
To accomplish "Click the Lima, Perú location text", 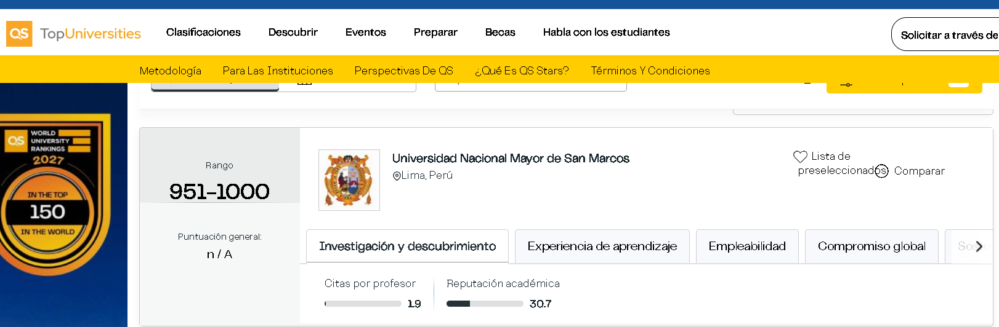I will click(x=427, y=176).
